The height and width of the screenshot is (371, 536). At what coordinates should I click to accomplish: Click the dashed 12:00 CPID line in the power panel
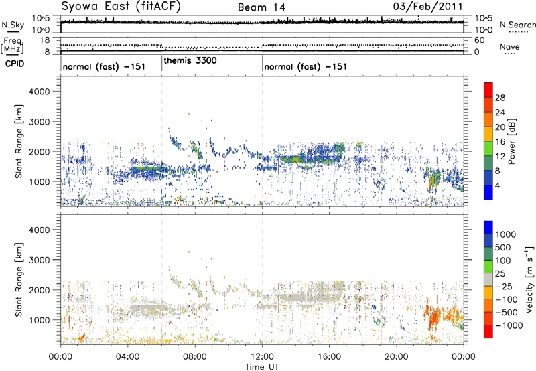(262, 141)
